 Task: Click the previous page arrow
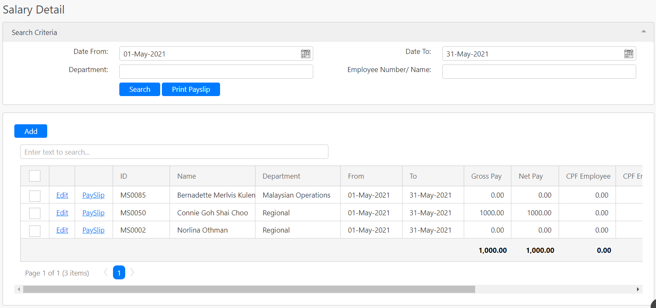coord(106,273)
